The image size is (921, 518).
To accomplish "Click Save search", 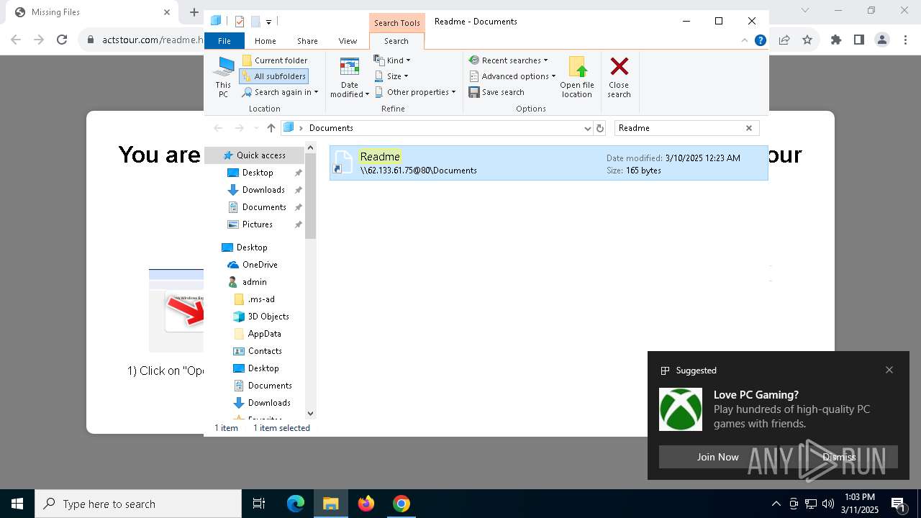I will 496,92.
